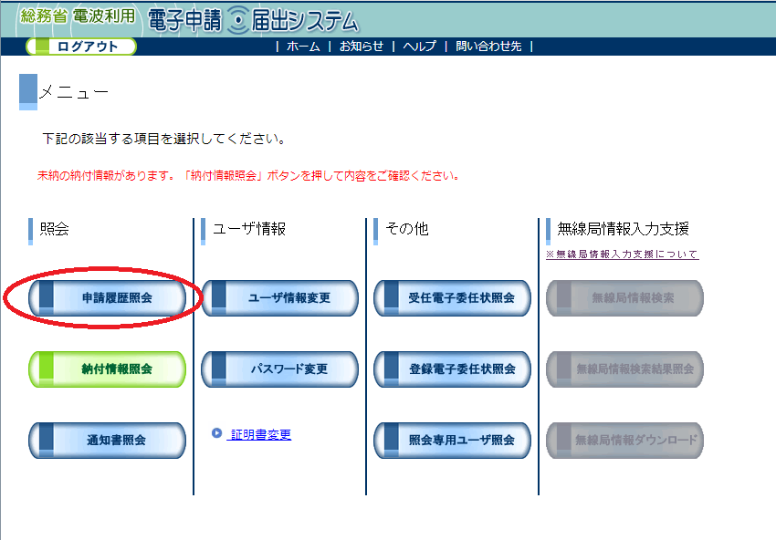Open 受任電子委任状照会
The width and height of the screenshot is (776, 540).
point(452,298)
